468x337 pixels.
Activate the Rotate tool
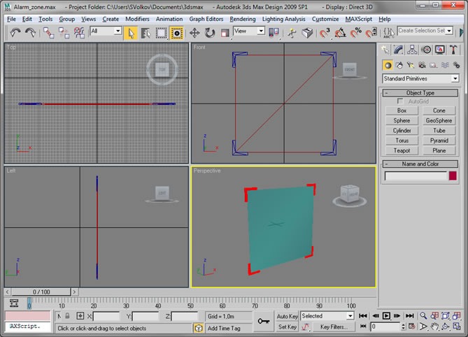click(x=210, y=33)
